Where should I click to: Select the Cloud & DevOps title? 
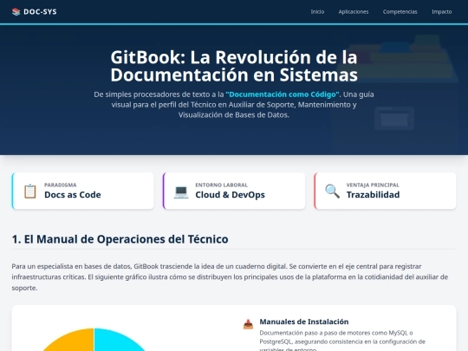point(231,195)
